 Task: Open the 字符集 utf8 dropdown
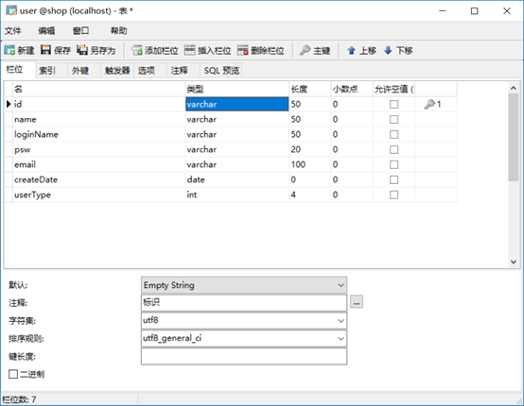pos(244,321)
